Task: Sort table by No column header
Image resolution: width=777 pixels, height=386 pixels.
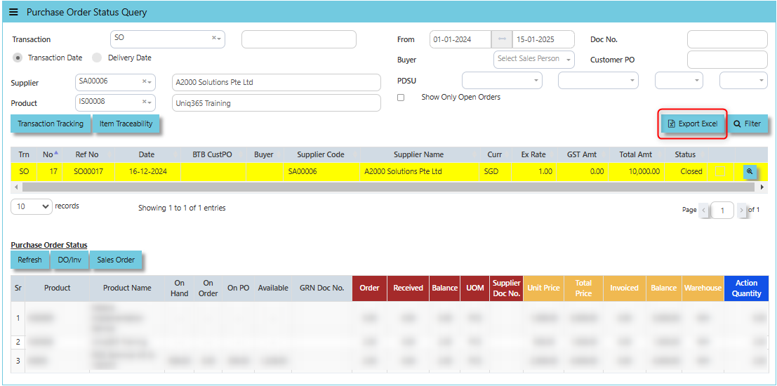Action: tap(48, 154)
